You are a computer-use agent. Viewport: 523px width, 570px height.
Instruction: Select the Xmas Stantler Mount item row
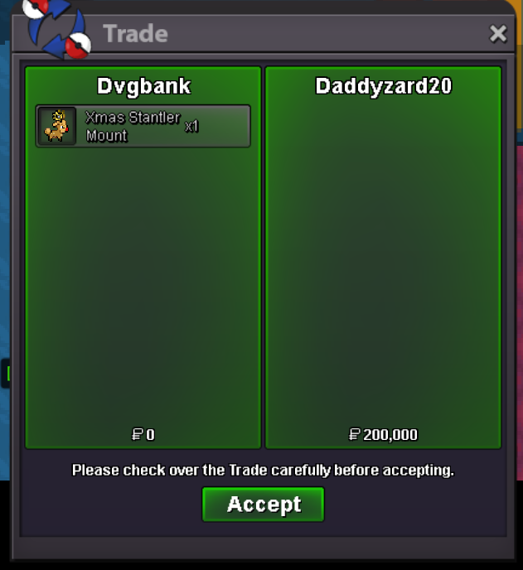point(143,126)
